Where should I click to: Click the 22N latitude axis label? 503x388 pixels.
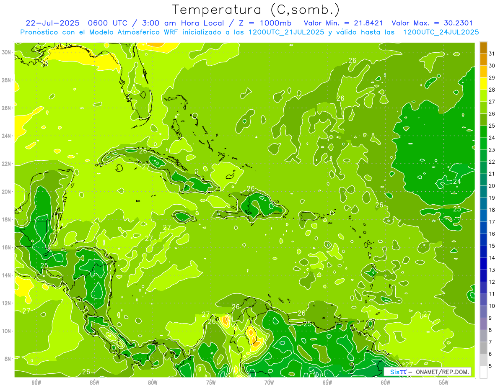tap(7, 163)
